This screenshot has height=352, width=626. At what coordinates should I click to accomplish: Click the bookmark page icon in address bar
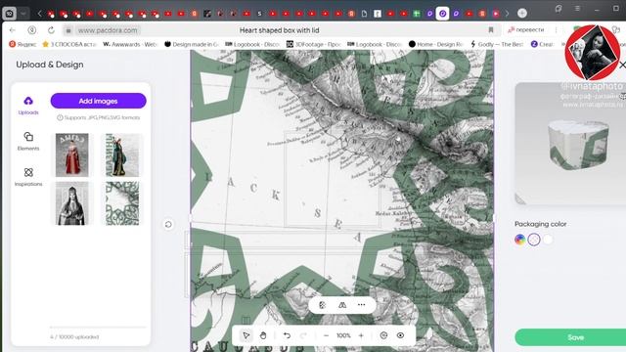coord(491,30)
